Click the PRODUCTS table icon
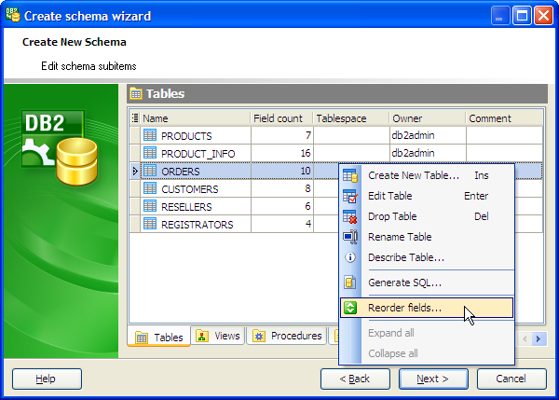 pyautogui.click(x=150, y=136)
